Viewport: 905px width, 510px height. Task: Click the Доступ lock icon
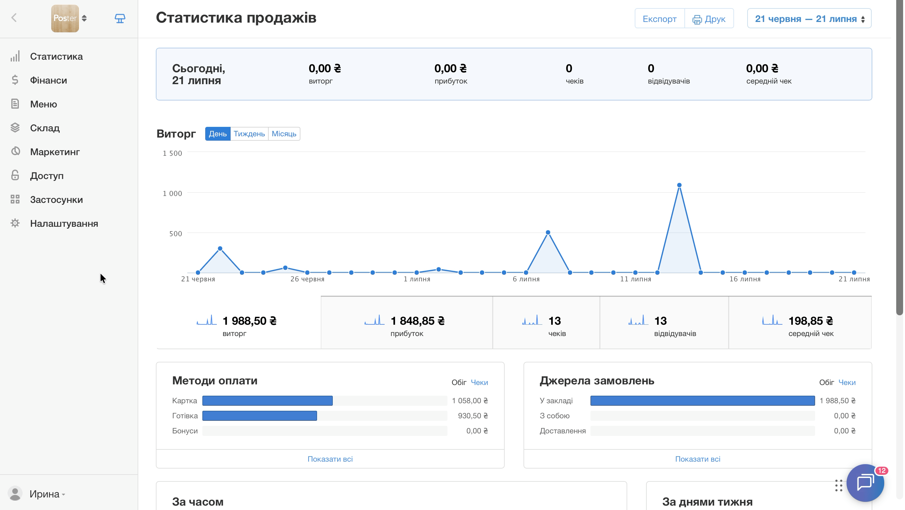click(x=15, y=176)
